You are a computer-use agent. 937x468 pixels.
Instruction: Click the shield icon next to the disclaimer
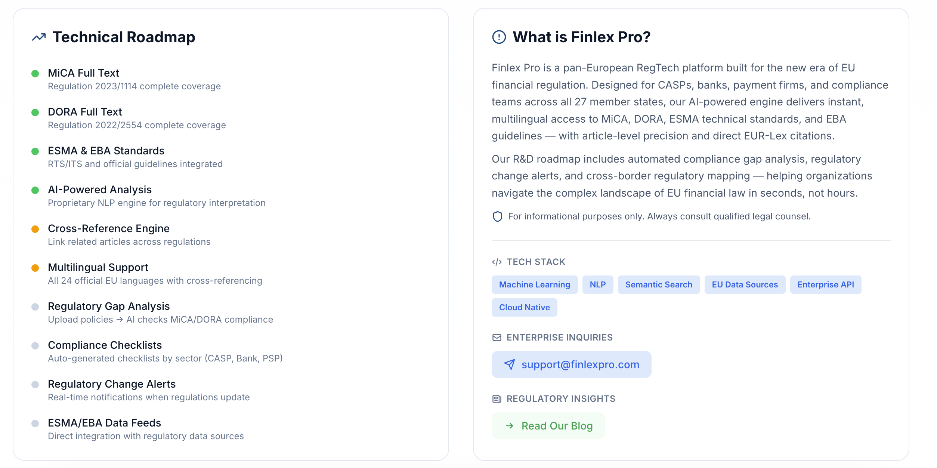[x=497, y=216]
